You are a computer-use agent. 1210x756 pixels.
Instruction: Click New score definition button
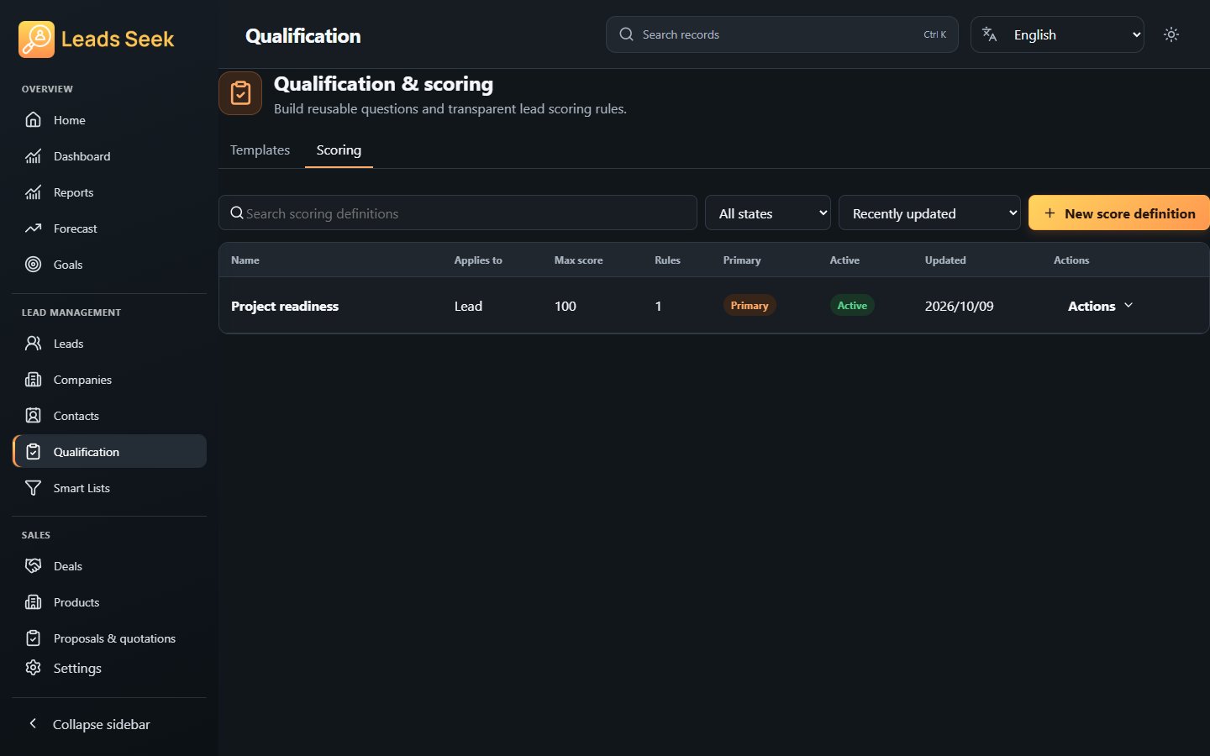coord(1119,213)
